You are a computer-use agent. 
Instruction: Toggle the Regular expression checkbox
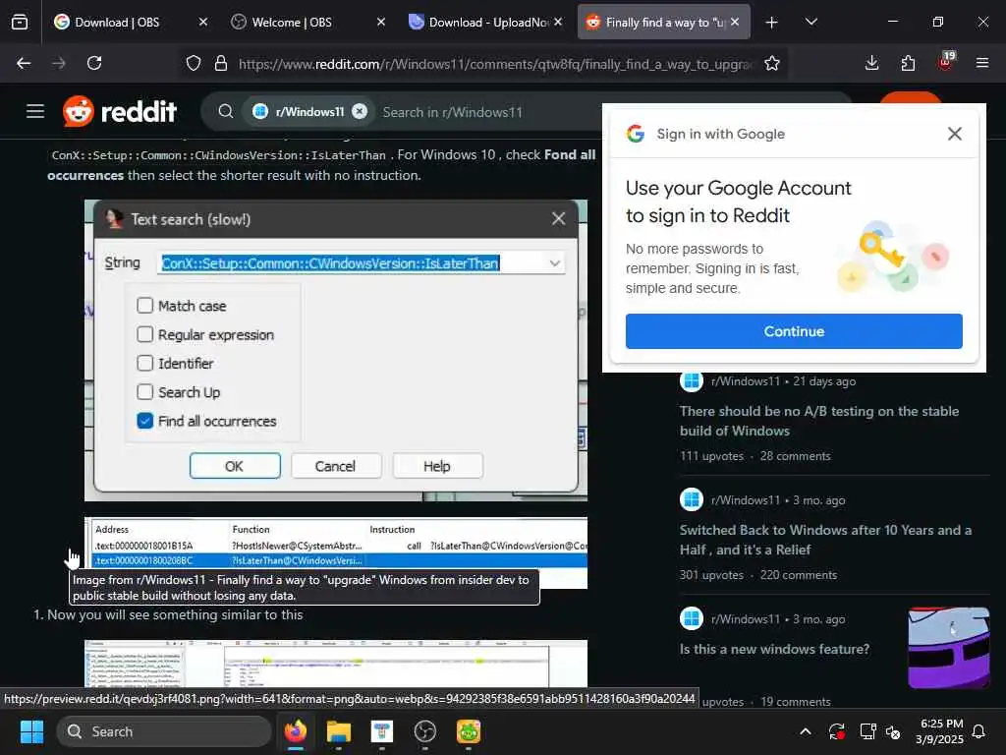pyautogui.click(x=145, y=334)
